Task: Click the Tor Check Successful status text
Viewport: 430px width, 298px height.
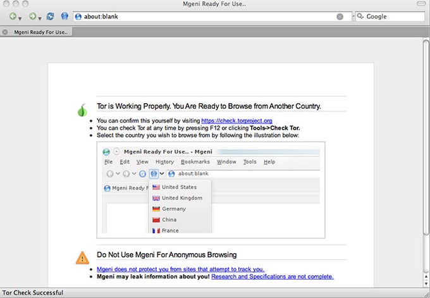Action: tap(33, 293)
